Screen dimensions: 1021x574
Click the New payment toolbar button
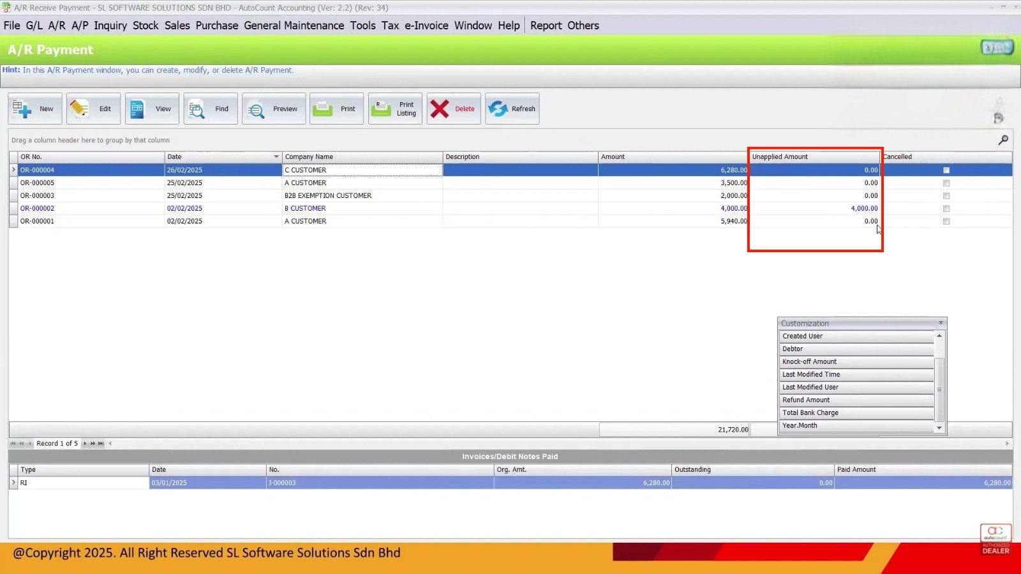35,109
